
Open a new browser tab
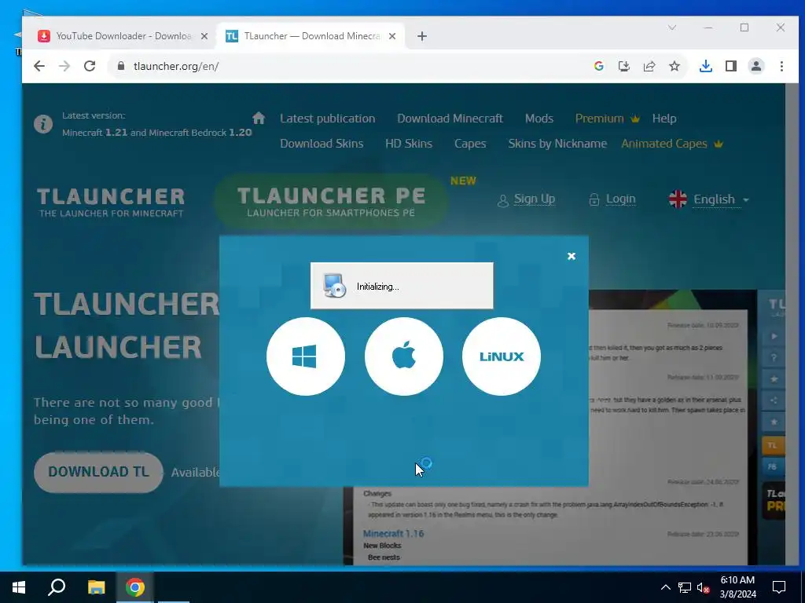click(x=422, y=36)
